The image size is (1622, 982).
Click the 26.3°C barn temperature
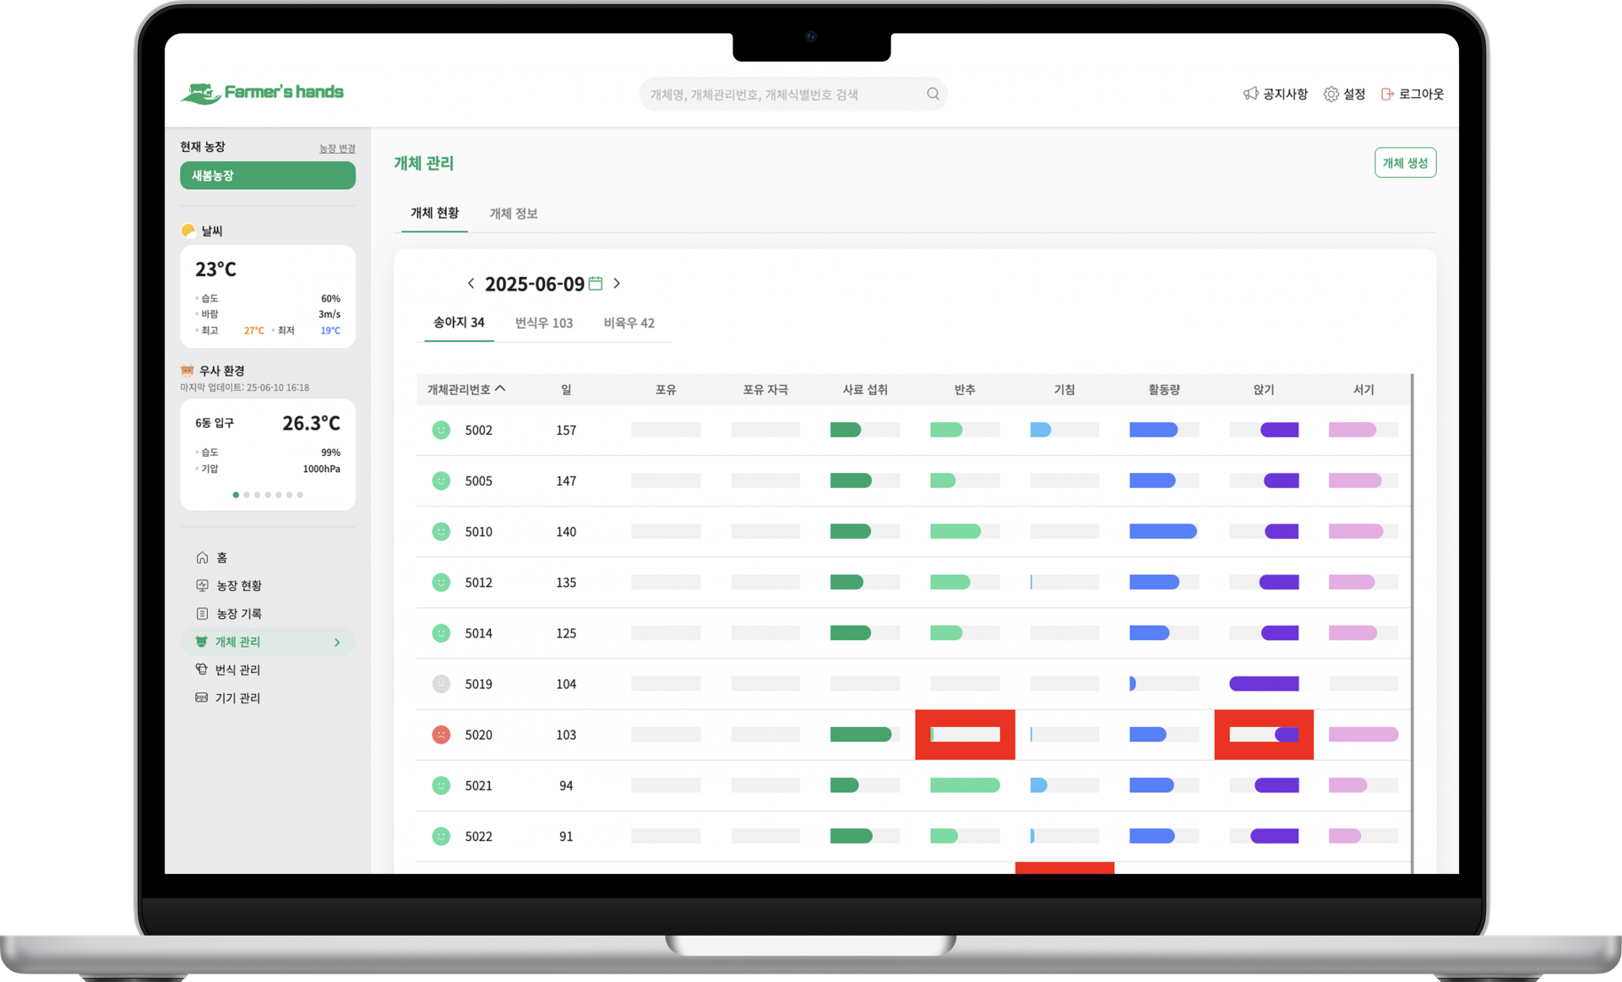click(311, 423)
